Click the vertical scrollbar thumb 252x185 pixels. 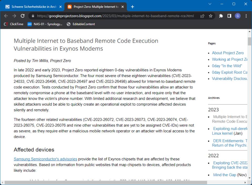pos(249,41)
